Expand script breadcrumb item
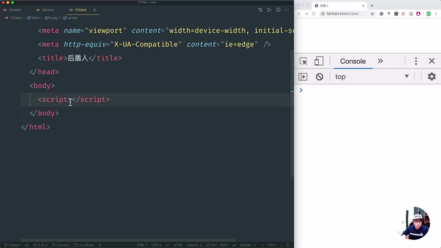Image resolution: width=441 pixels, height=248 pixels. (x=70, y=18)
